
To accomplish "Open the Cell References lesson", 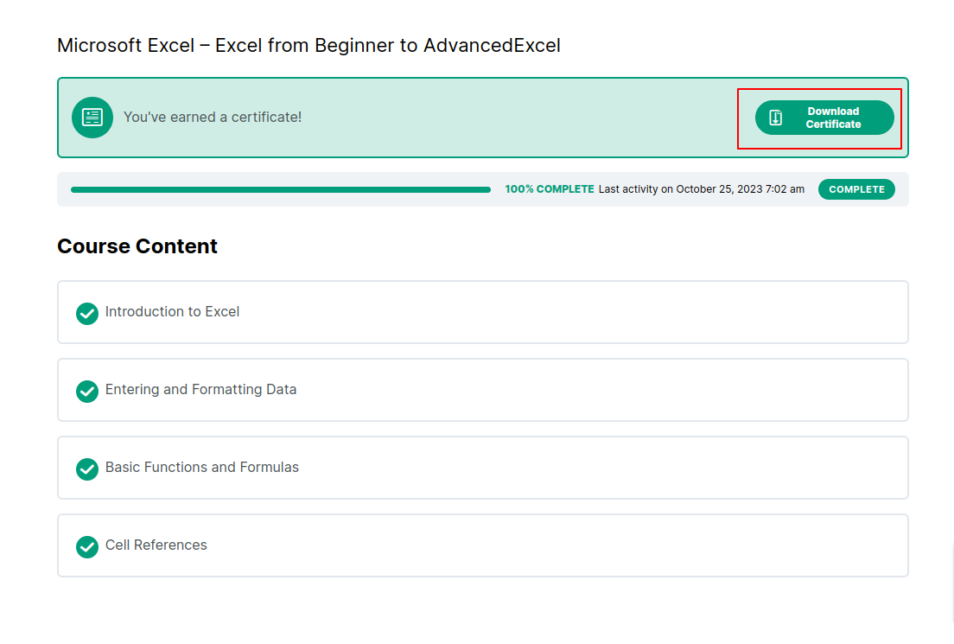I will [156, 545].
